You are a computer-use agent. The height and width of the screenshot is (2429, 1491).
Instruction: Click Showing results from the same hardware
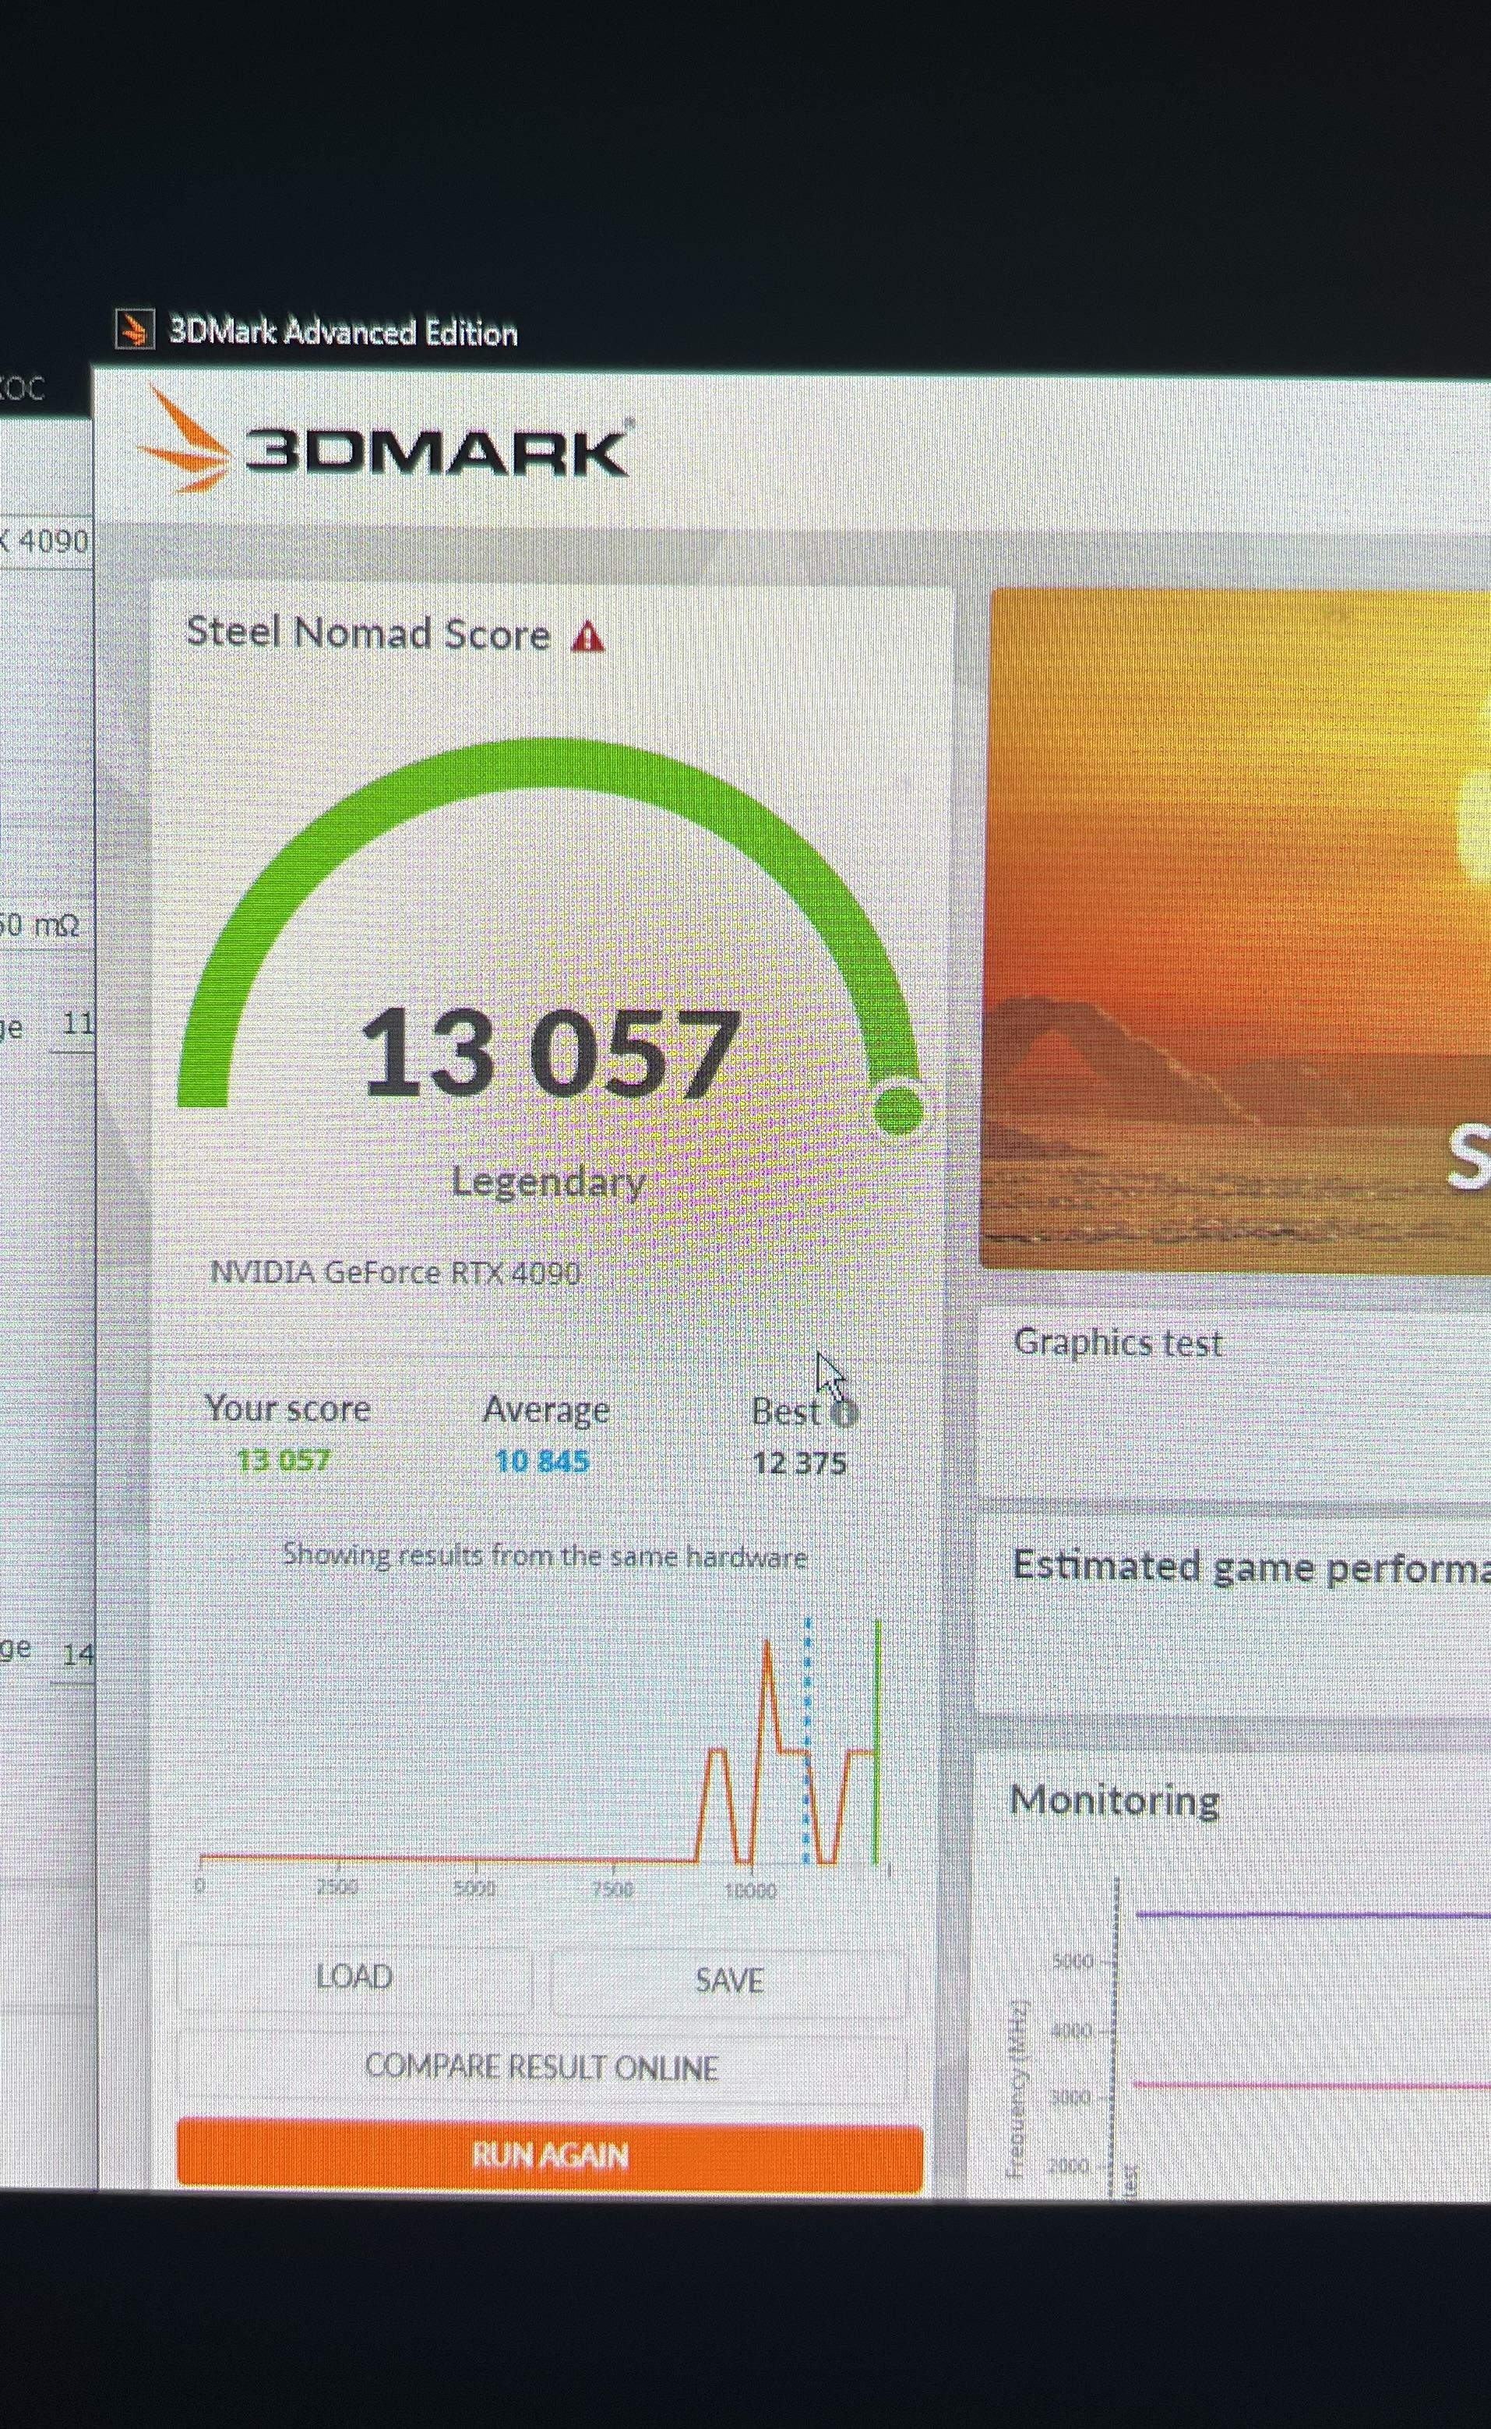tap(545, 1555)
